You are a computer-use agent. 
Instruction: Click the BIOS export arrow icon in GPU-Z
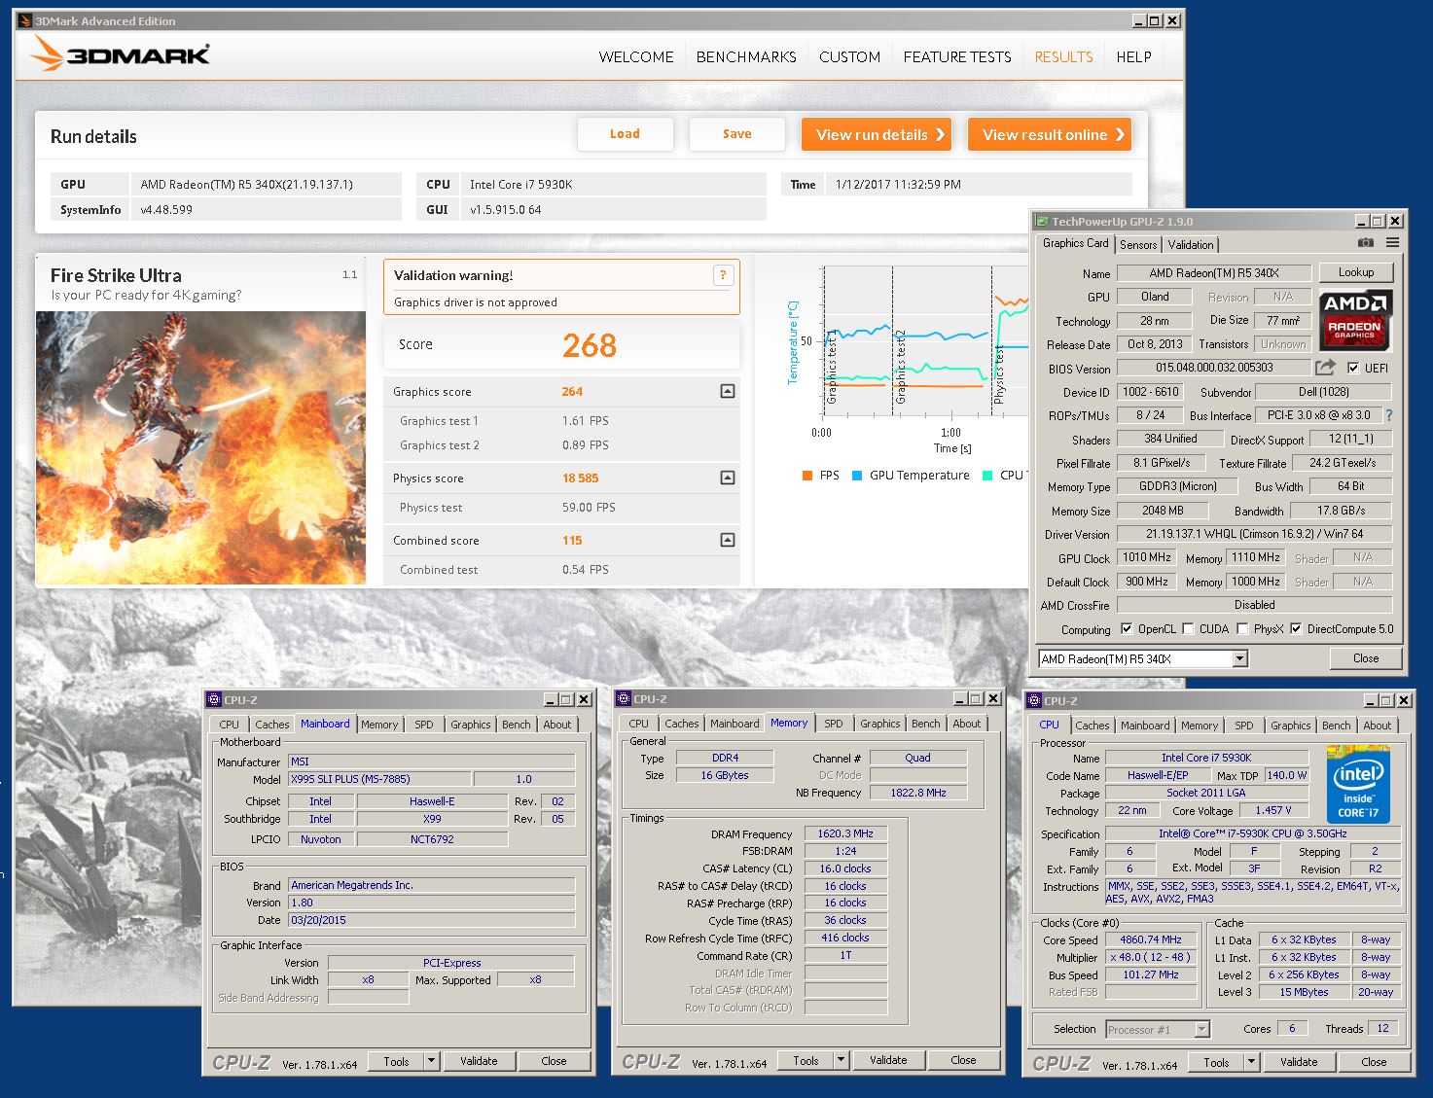click(x=1325, y=368)
